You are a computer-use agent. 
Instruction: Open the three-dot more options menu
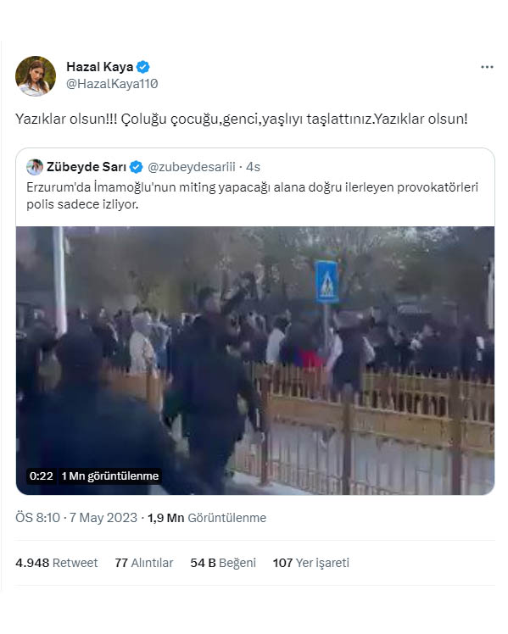tap(487, 67)
